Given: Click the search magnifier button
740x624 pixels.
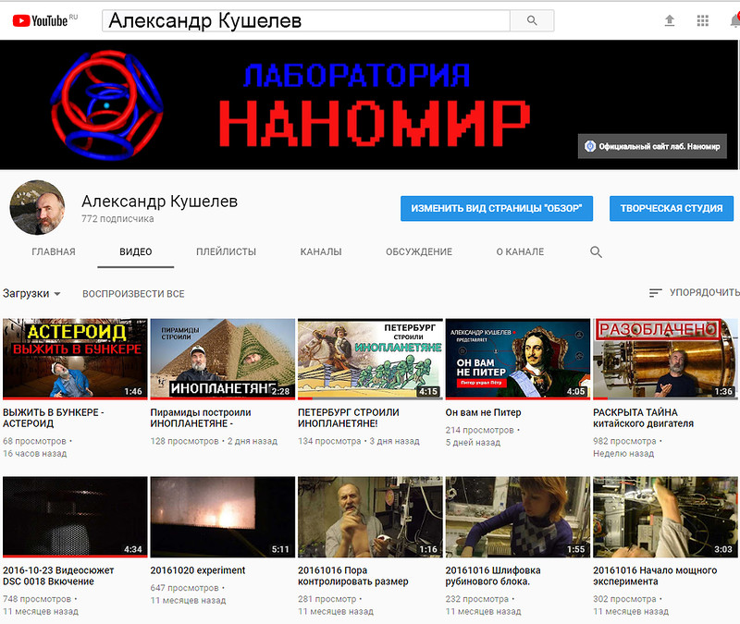Looking at the screenshot, I should click(532, 20).
